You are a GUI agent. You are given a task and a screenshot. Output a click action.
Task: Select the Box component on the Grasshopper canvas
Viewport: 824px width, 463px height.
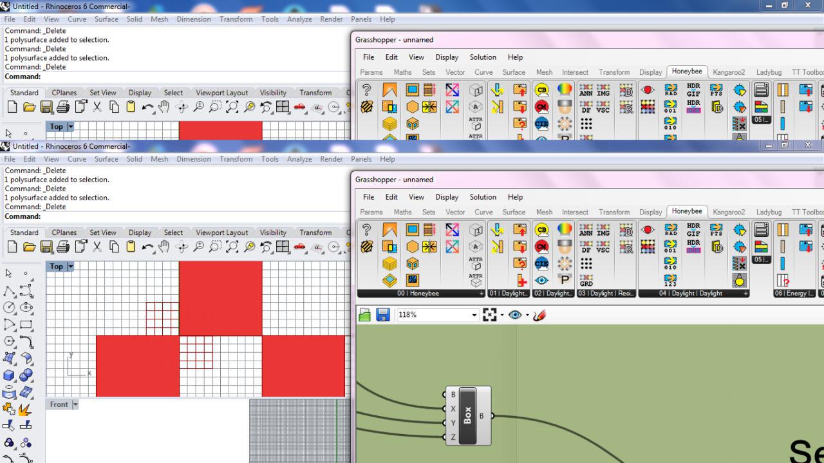(467, 415)
